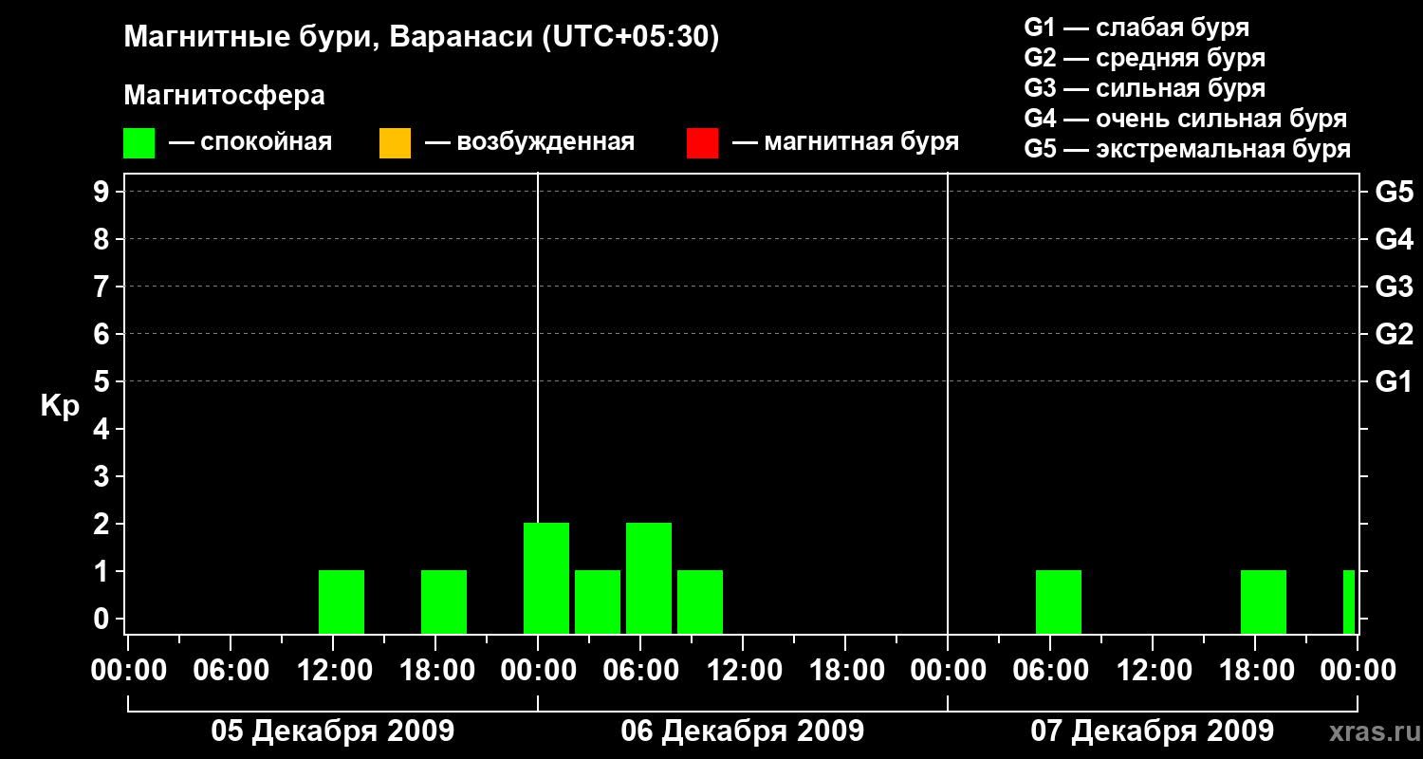The height and width of the screenshot is (759, 1423).
Task: Select the chart title 'Магнитные бури, Варанаси (UTC+05:30)'
Action: [x=422, y=38]
